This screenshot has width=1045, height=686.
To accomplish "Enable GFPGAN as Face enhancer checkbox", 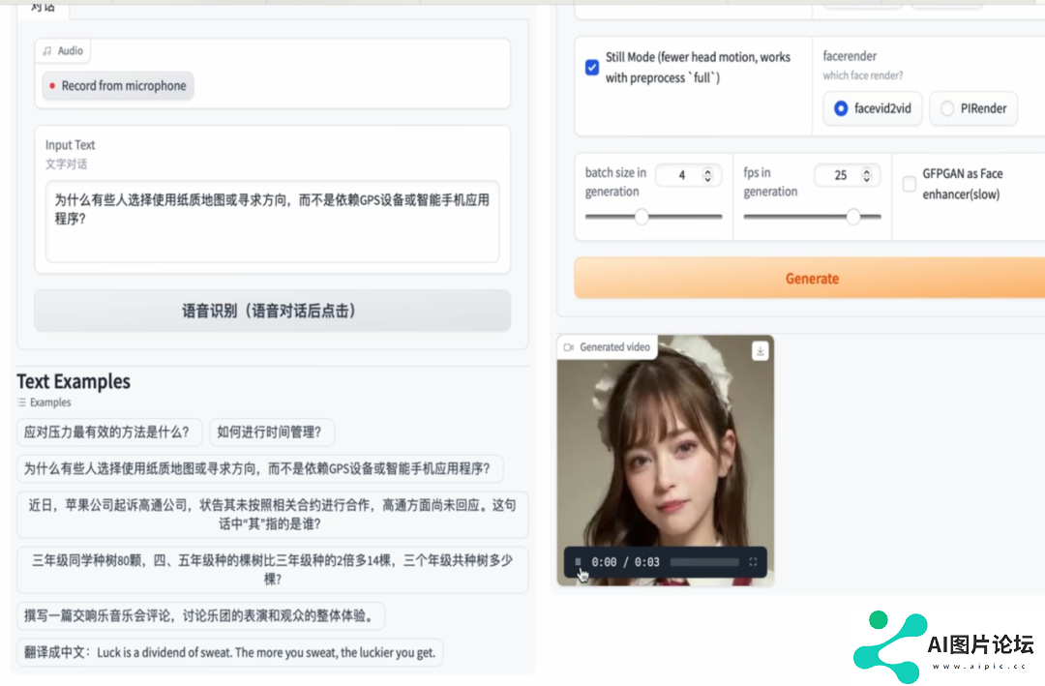I will [x=909, y=184].
